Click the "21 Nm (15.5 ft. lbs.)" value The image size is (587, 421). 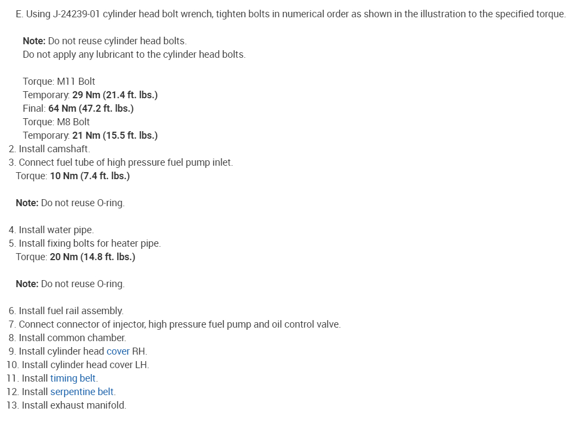pos(114,135)
